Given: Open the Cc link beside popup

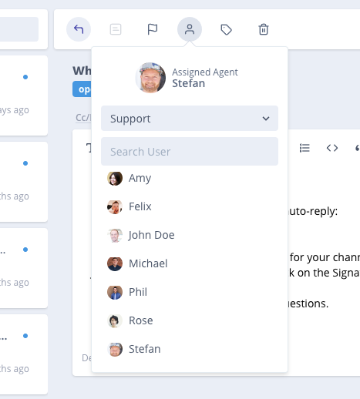Looking at the screenshot, I should point(83,118).
